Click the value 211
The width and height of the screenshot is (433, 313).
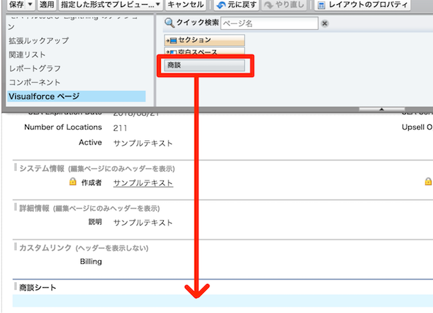tap(120, 128)
